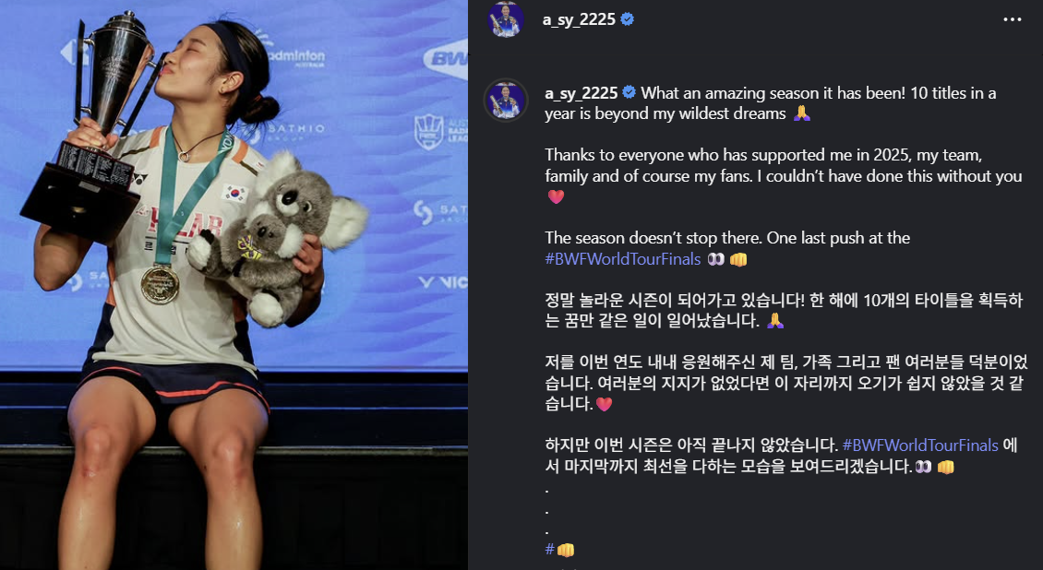Select the a_sy_2225 username in the caption
1043x570 pixels.
point(581,93)
